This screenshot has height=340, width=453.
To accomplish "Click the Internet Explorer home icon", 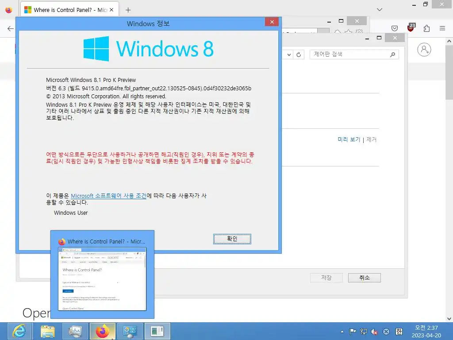I will tap(338, 31).
